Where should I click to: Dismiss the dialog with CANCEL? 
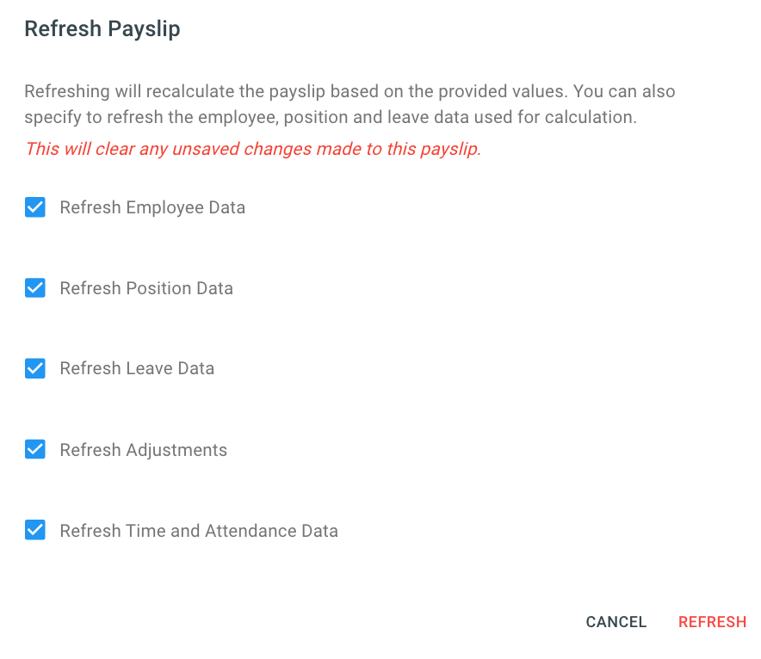[x=616, y=622]
